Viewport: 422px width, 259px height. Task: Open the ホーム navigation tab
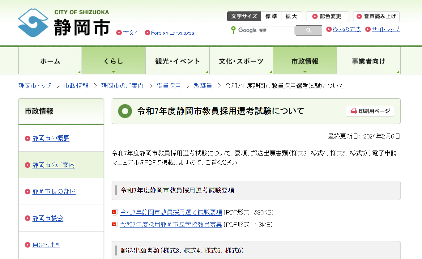[50, 61]
